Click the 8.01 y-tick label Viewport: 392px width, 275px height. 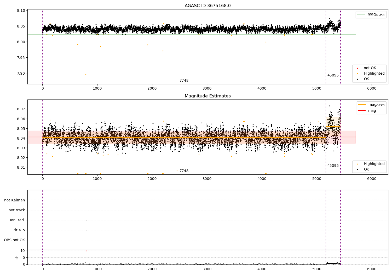point(21,167)
